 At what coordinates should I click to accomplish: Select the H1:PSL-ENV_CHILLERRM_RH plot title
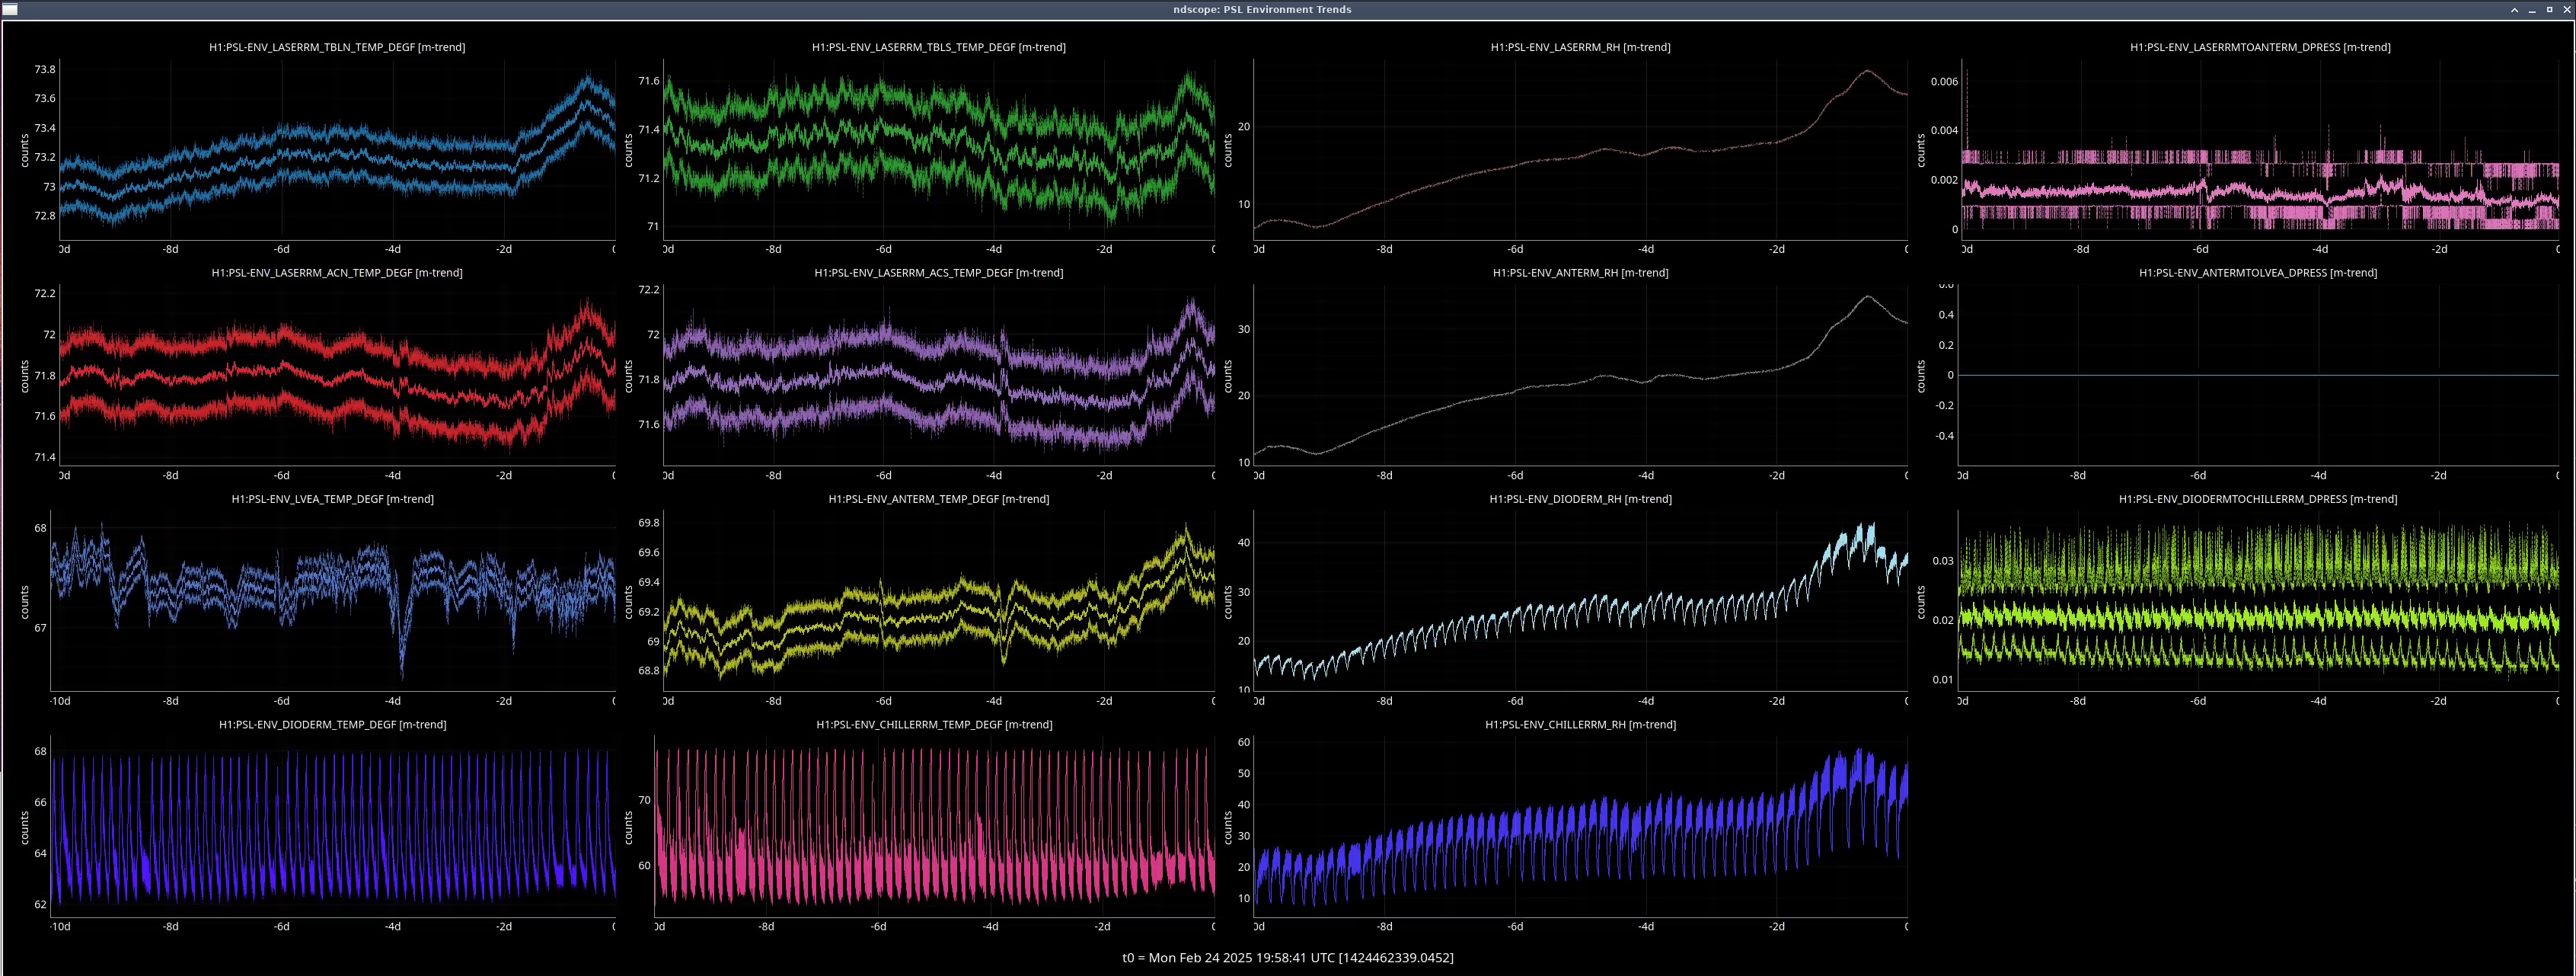tap(1580, 724)
